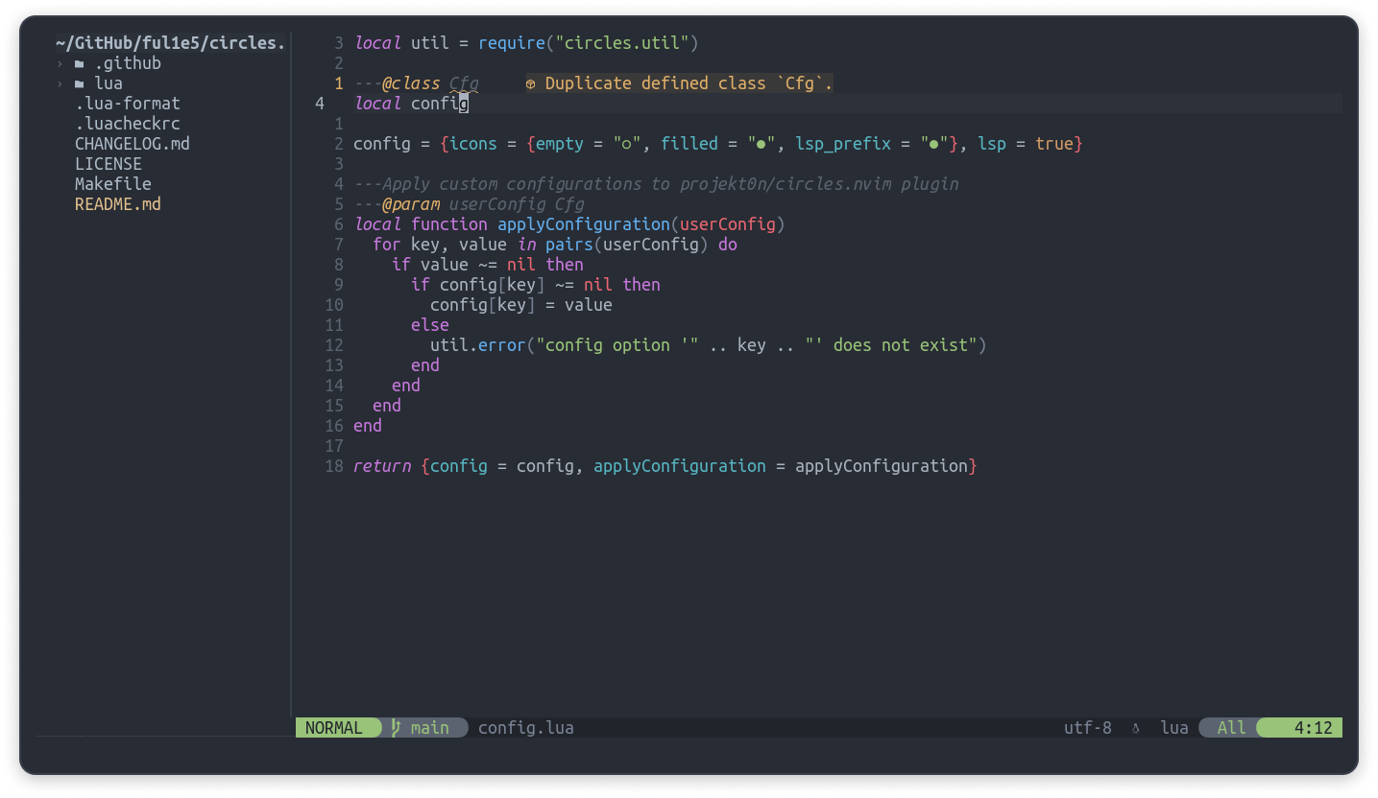Click the 4:12 cursor position indicator
The image size is (1378, 798).
[1313, 727]
